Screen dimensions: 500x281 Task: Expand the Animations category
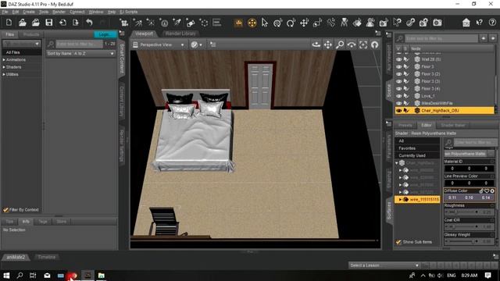(4, 59)
